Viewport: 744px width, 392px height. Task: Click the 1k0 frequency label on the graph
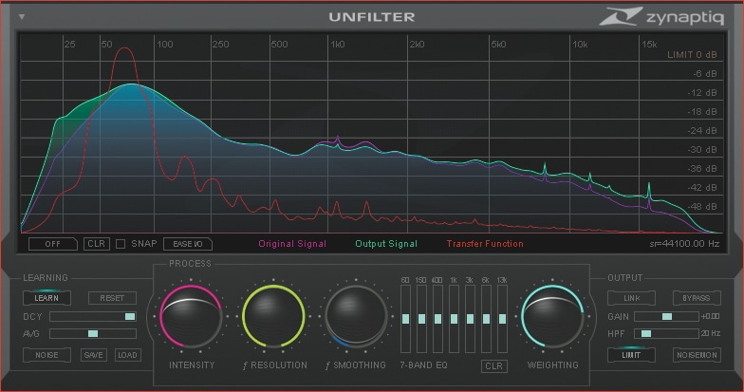(x=338, y=44)
